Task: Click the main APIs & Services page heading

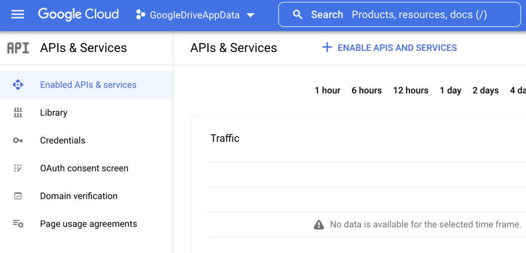Action: click(x=234, y=48)
